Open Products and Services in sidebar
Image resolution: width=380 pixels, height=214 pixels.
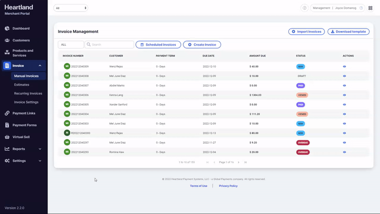coord(23,53)
